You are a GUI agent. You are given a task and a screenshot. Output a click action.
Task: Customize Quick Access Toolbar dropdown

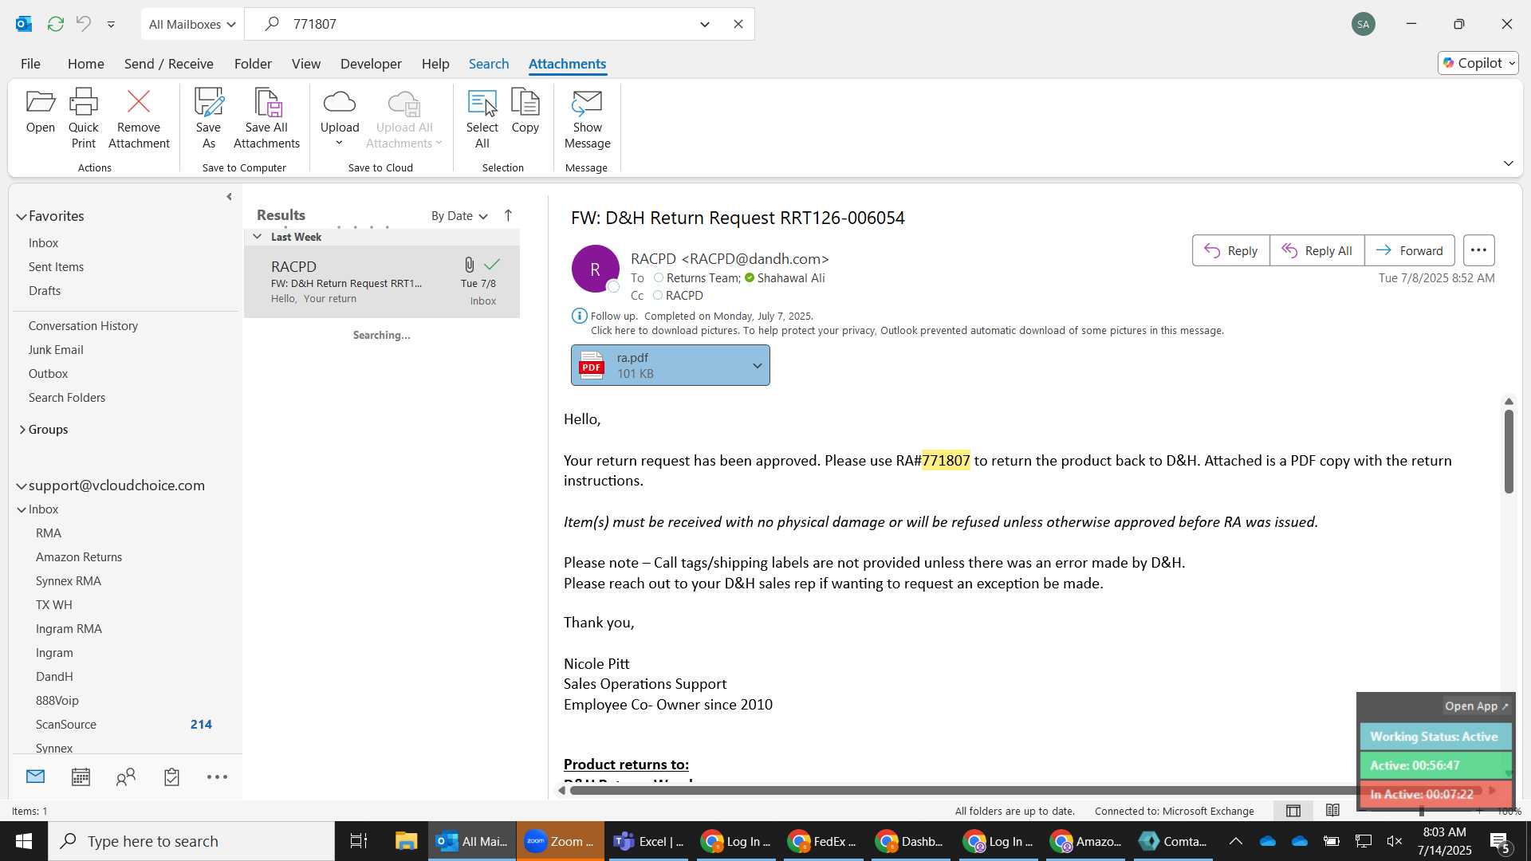pos(111,24)
